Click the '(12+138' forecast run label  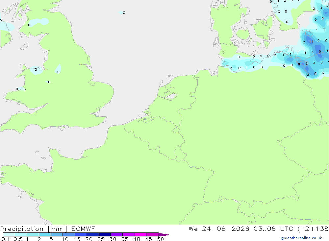(313, 229)
